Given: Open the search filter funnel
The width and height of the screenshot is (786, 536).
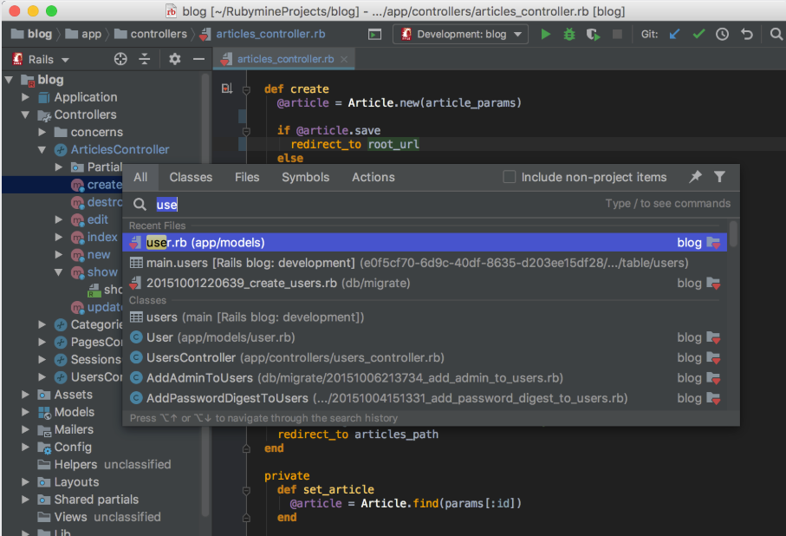Looking at the screenshot, I should pyautogui.click(x=719, y=177).
